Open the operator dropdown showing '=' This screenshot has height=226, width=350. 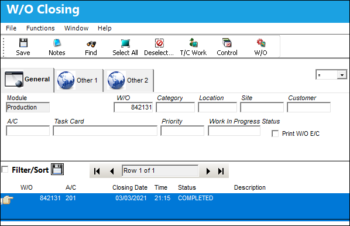point(342,75)
